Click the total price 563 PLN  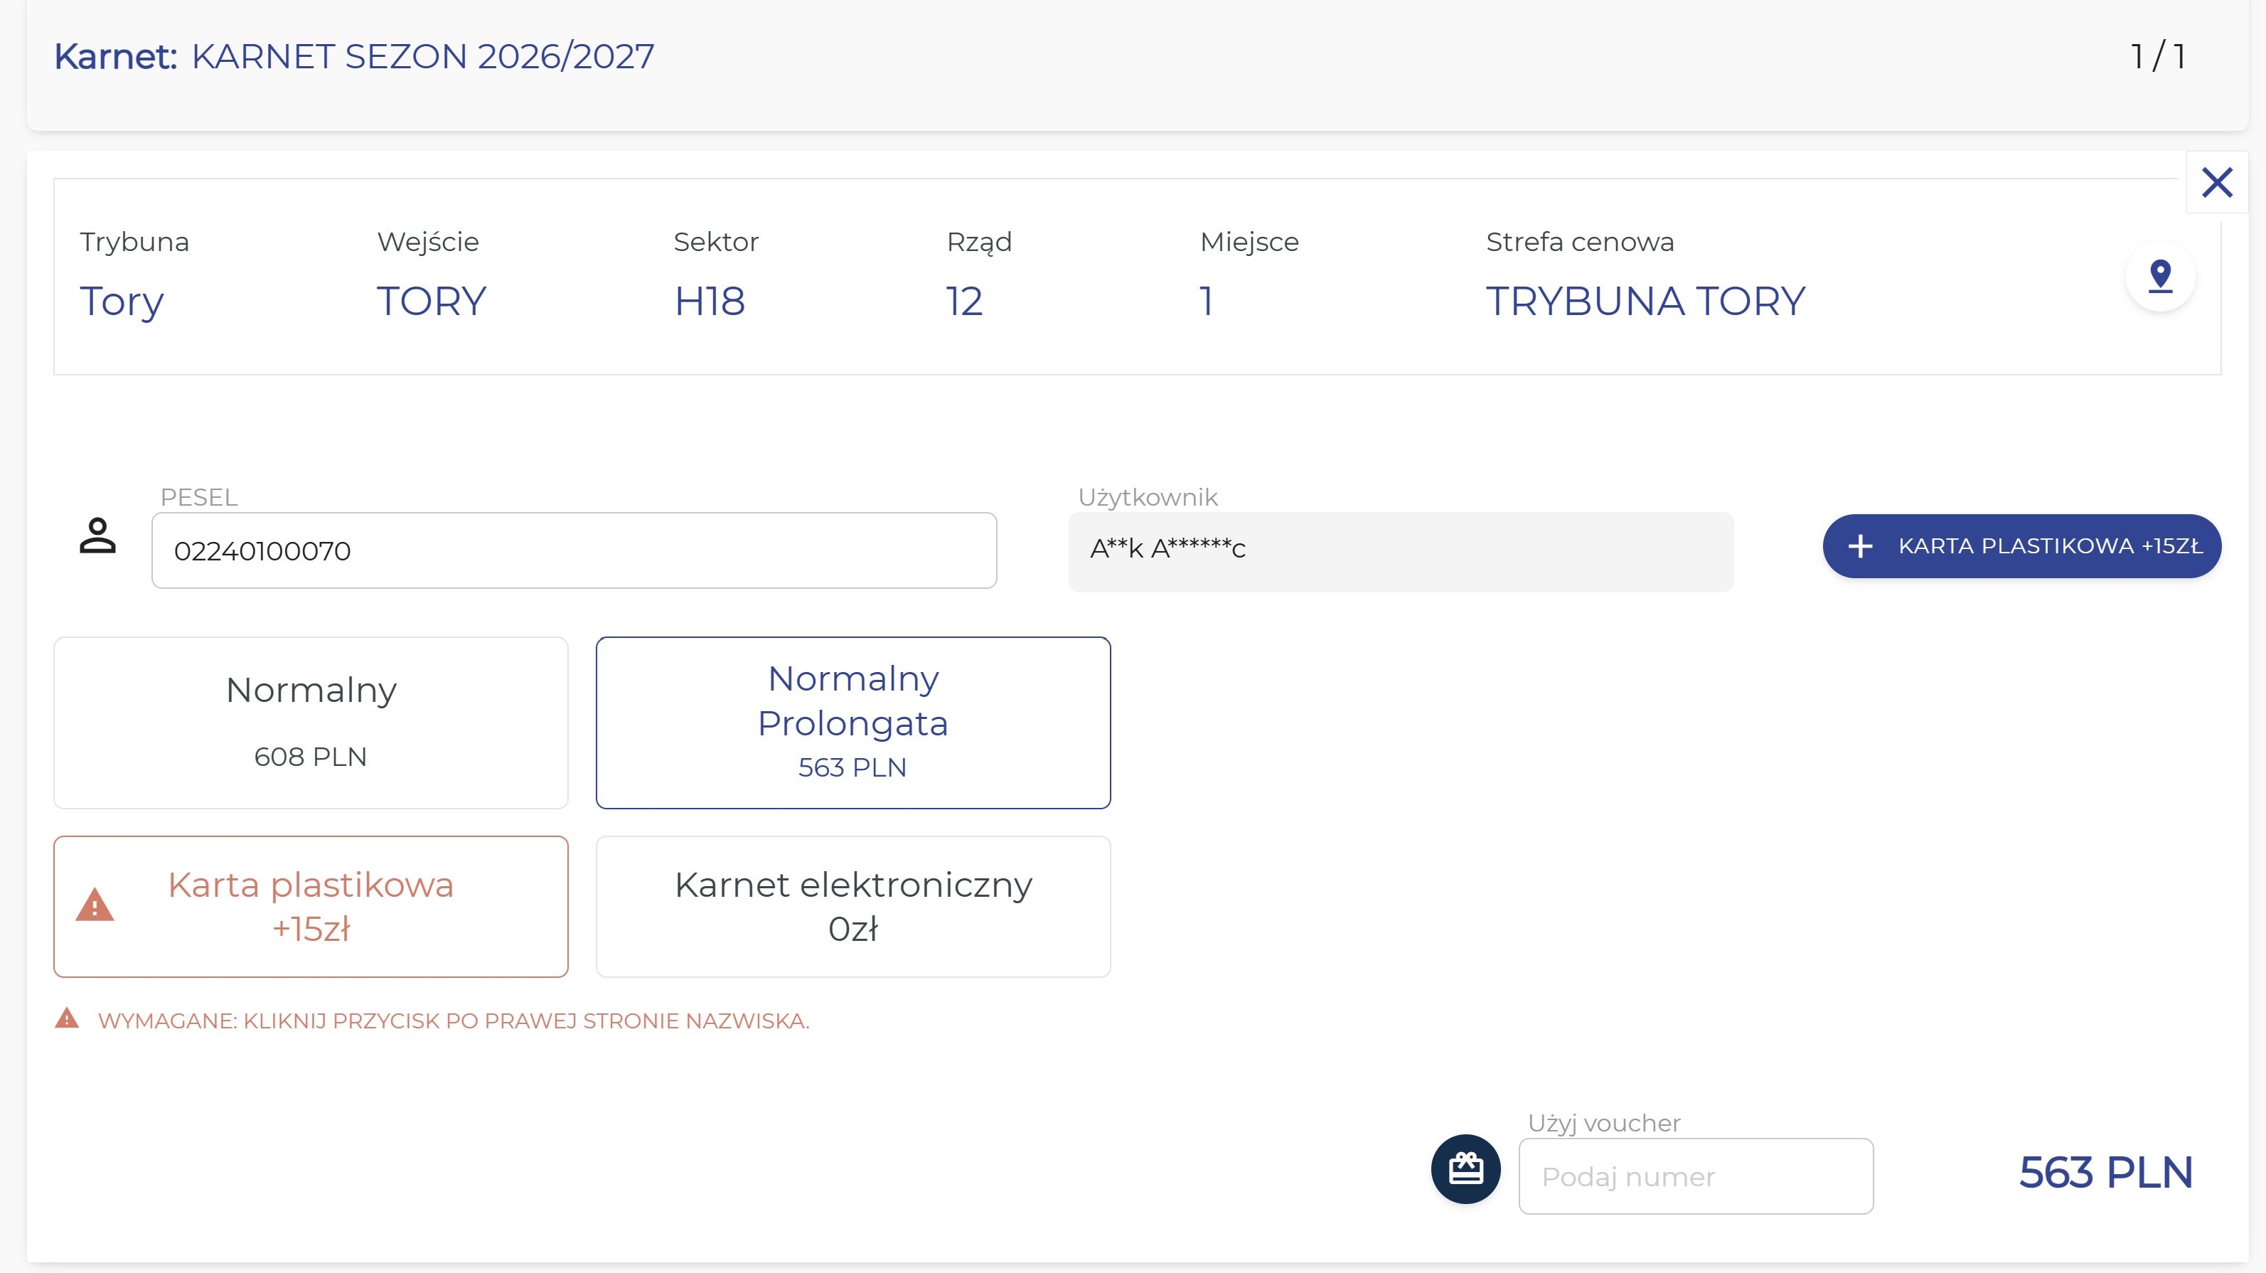tap(2105, 1173)
